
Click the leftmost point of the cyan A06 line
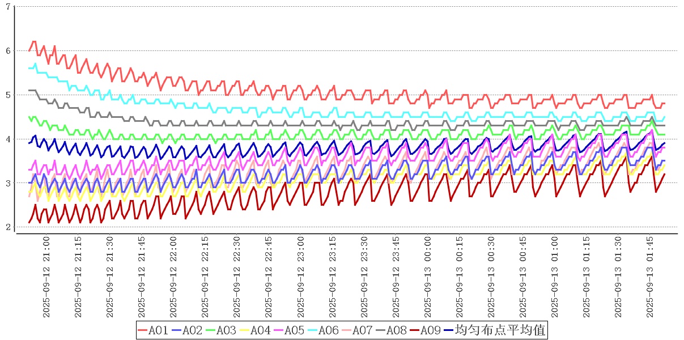[x=29, y=68]
